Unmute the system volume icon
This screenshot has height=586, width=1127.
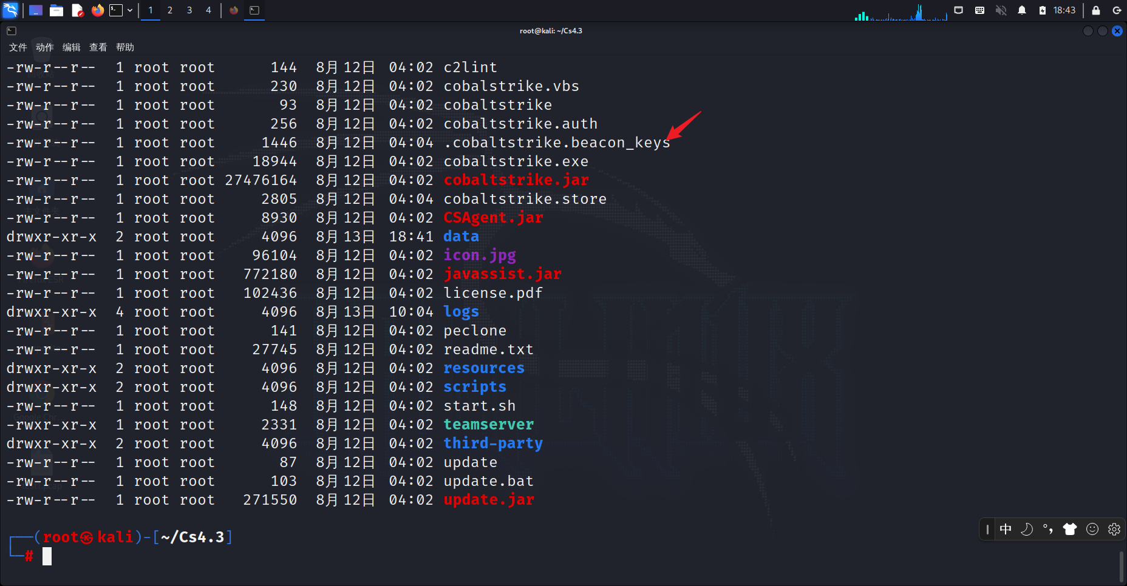pyautogui.click(x=1001, y=10)
